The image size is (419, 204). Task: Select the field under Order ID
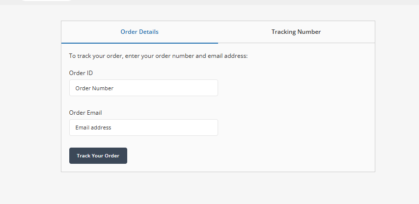143,88
